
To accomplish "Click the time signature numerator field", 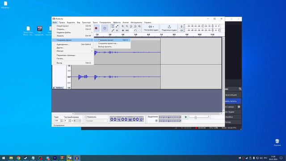I will [66, 121].
